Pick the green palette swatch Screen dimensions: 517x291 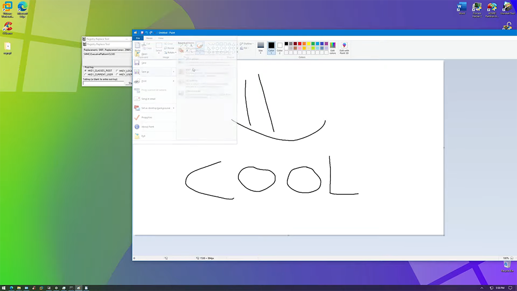313,43
